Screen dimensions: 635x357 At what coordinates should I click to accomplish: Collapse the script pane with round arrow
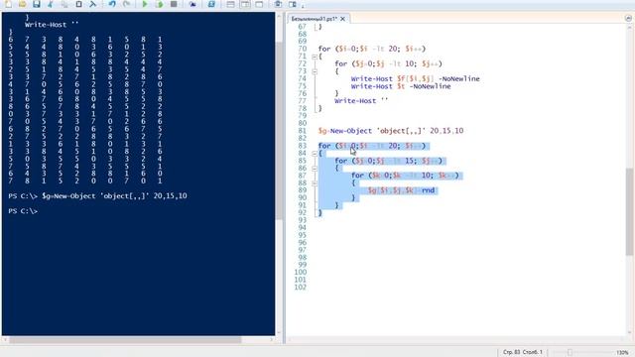click(x=628, y=18)
